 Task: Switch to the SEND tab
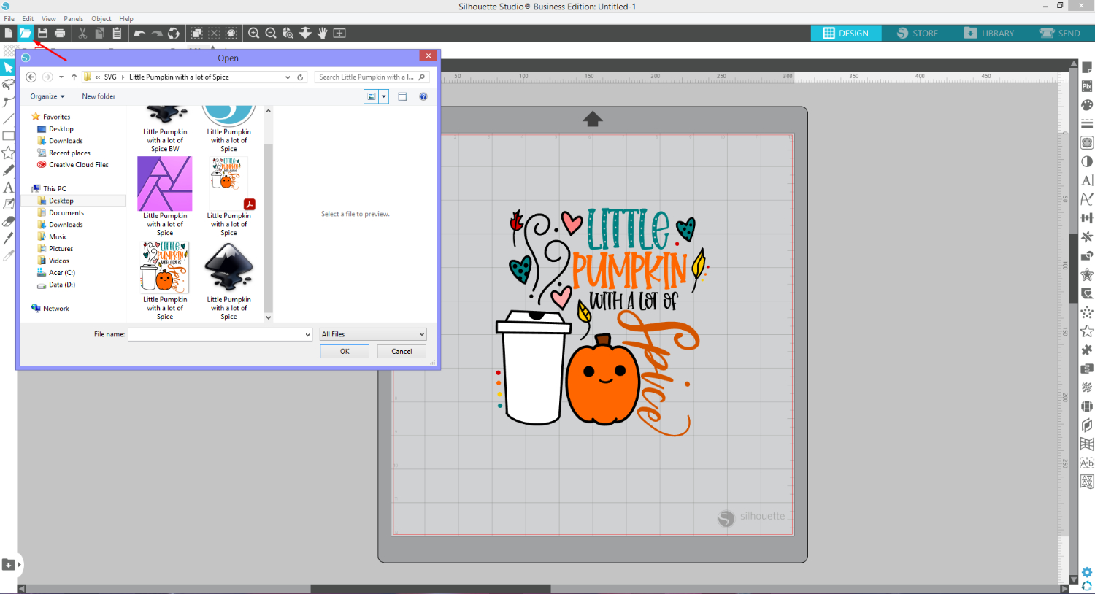coord(1060,33)
